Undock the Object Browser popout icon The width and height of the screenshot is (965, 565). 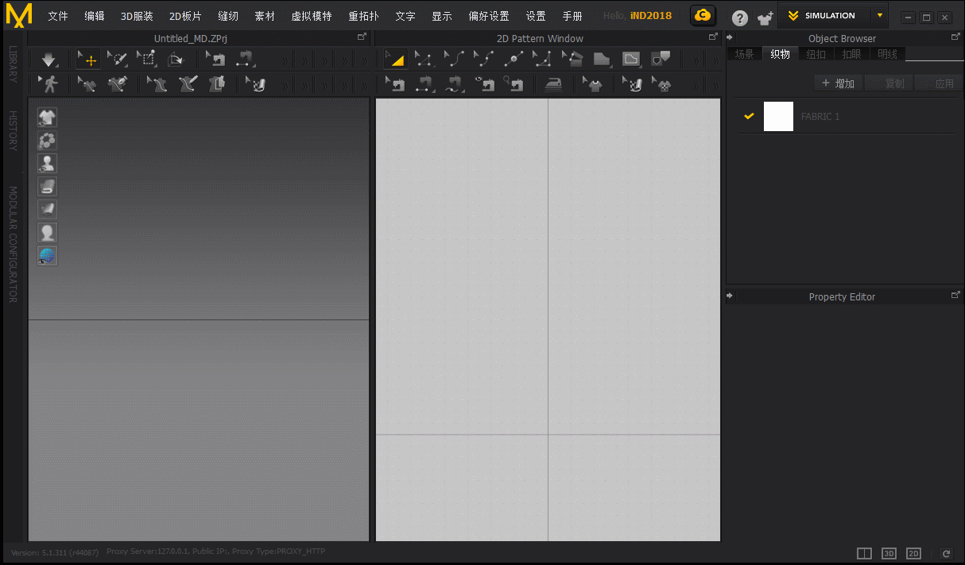point(955,37)
